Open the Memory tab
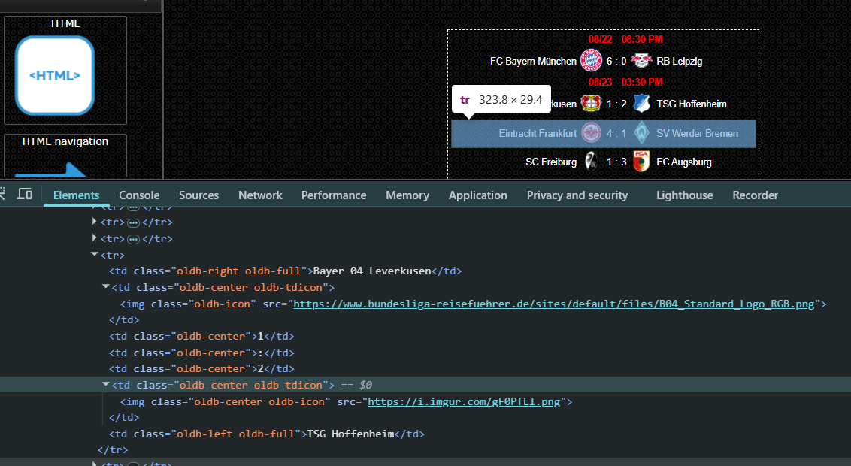851x466 pixels. coord(407,195)
